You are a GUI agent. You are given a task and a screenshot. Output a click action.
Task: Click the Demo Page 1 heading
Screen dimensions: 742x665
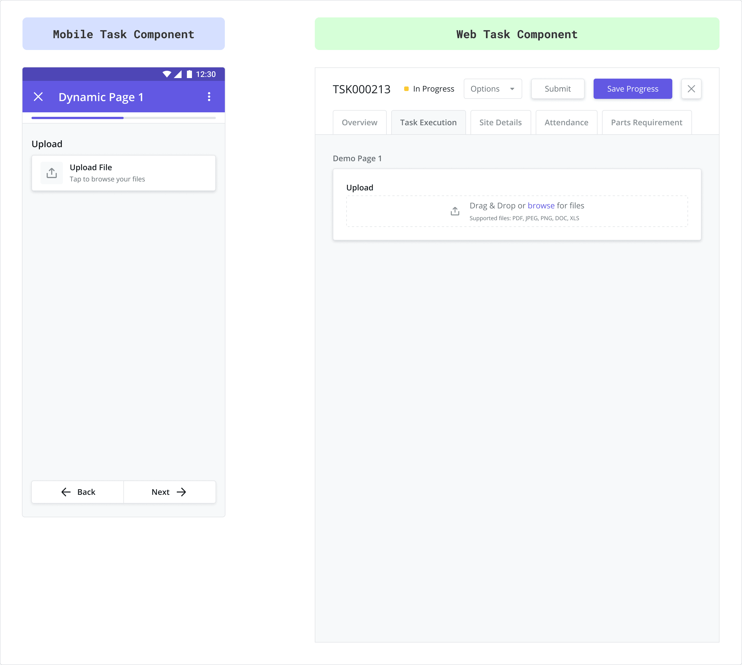357,159
